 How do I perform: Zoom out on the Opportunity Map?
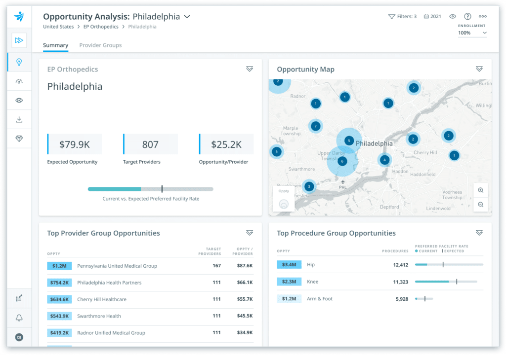click(480, 205)
